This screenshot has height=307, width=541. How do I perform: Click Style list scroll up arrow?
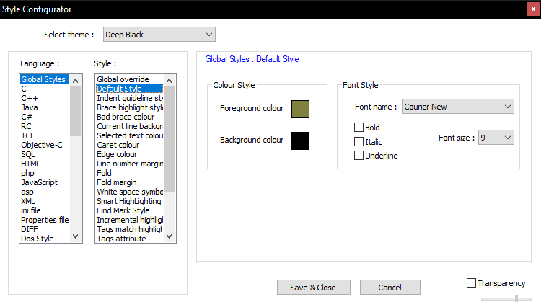point(169,81)
